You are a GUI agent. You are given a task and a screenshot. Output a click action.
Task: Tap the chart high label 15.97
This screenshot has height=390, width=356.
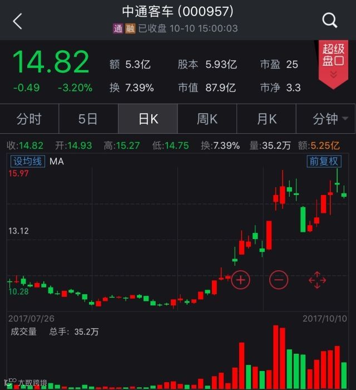18,173
